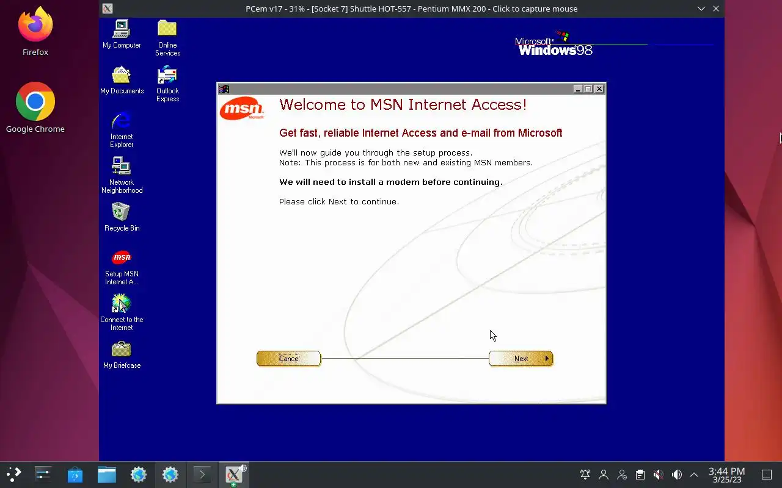The height and width of the screenshot is (488, 782).
Task: Click the disabled-user tray icon beside the clipboard
Action: coord(622,475)
